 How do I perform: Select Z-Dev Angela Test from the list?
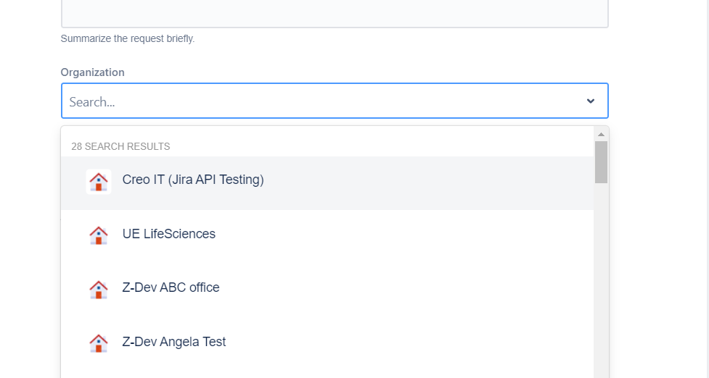[174, 342]
